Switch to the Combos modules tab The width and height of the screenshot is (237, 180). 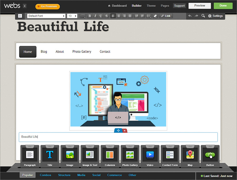46,175
